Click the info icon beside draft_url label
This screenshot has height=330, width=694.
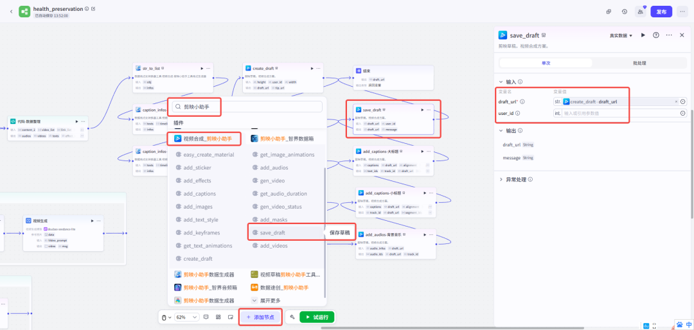click(x=522, y=101)
